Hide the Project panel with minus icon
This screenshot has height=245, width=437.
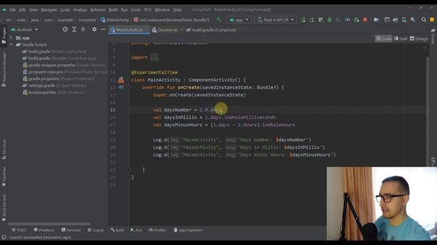[103, 29]
